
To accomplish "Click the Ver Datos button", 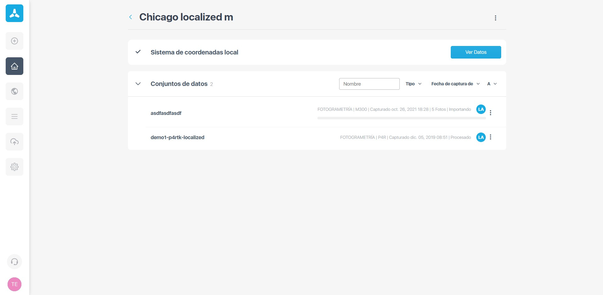I will coord(476,52).
